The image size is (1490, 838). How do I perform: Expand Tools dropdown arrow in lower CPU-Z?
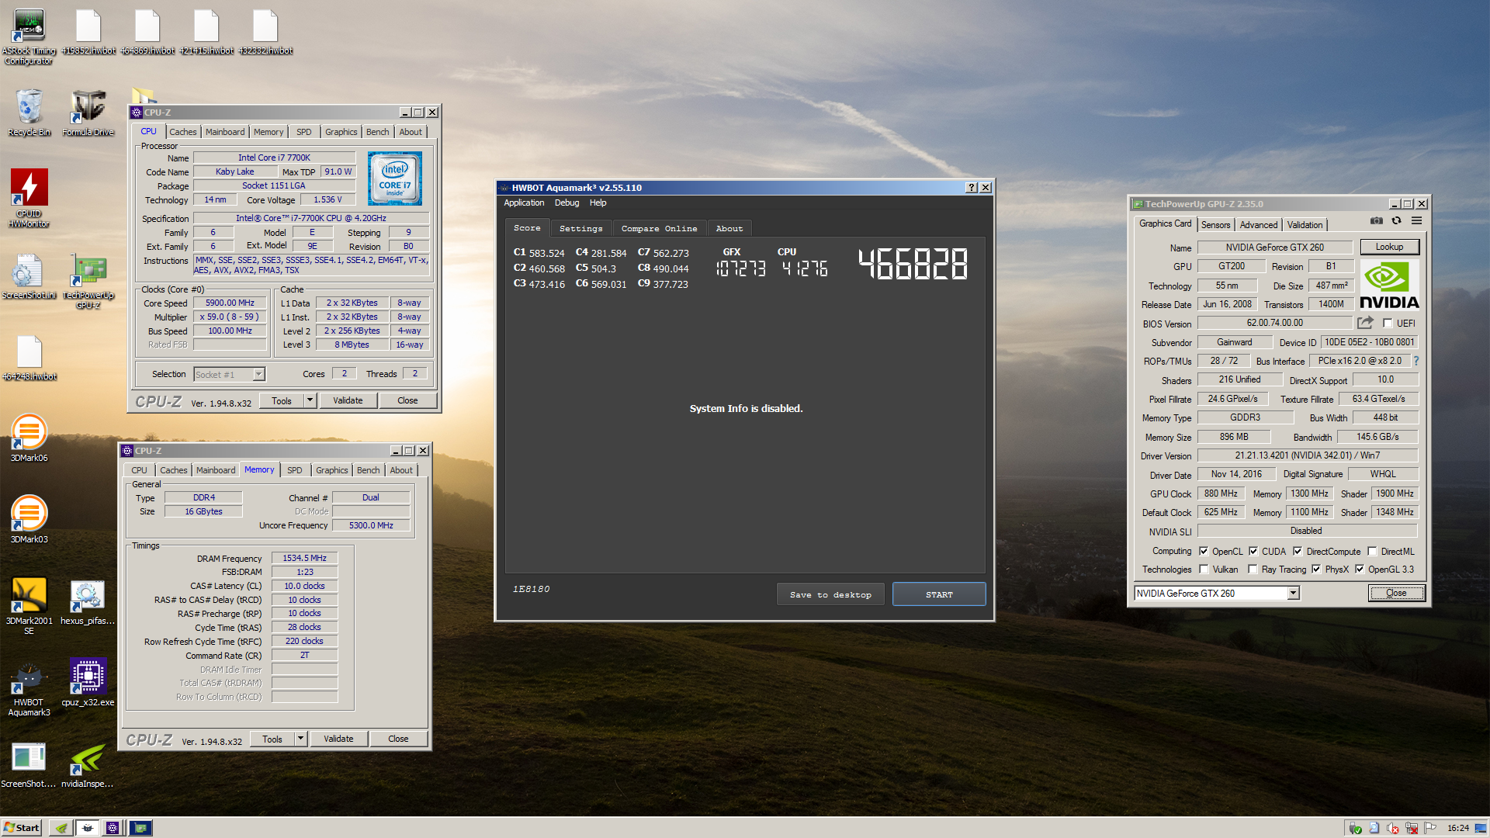300,739
